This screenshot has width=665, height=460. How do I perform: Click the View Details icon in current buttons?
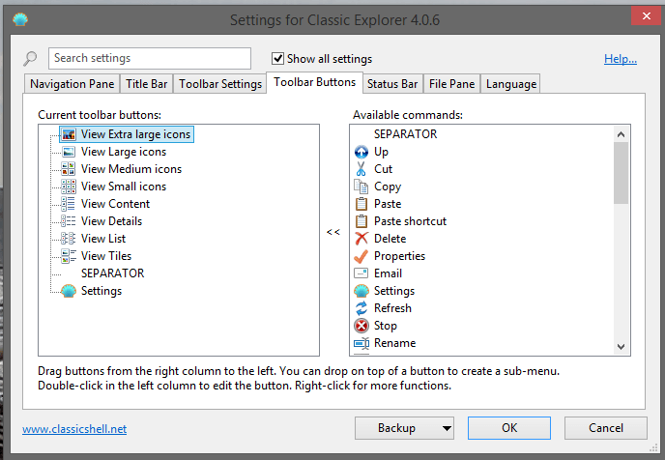(x=69, y=221)
